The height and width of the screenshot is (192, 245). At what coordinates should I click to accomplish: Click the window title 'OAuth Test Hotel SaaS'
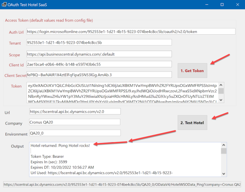click(x=27, y=5)
